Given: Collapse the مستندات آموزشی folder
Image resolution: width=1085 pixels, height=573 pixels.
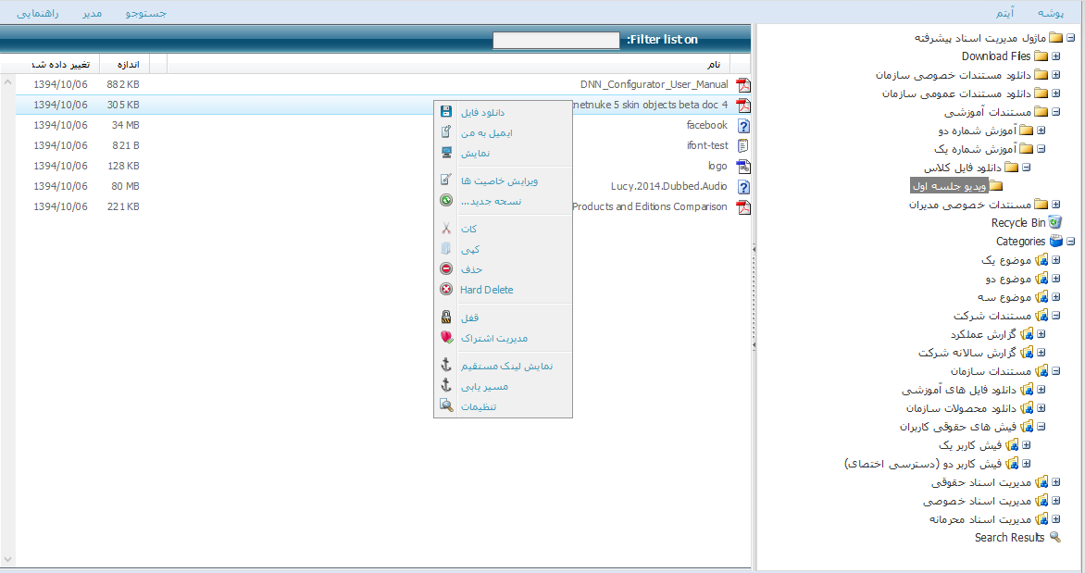Looking at the screenshot, I should pos(1055,112).
